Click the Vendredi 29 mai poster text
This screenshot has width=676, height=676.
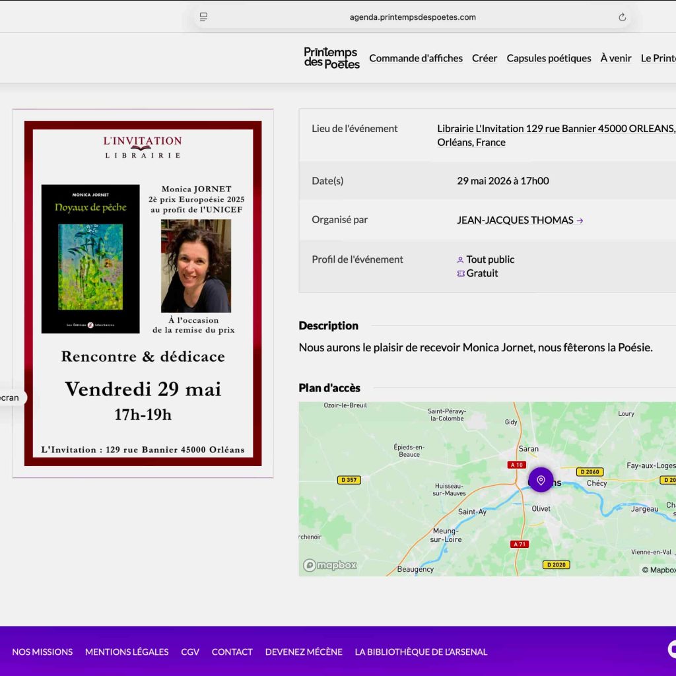pyautogui.click(x=143, y=389)
